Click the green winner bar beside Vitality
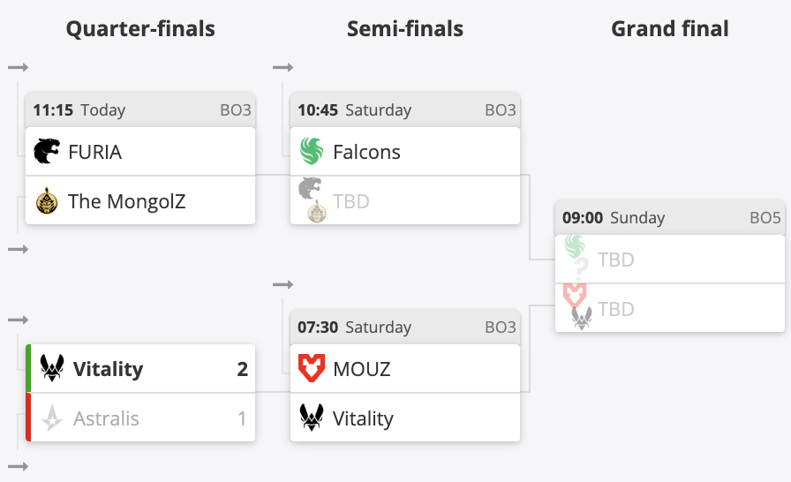The width and height of the screenshot is (791, 482). tap(28, 369)
